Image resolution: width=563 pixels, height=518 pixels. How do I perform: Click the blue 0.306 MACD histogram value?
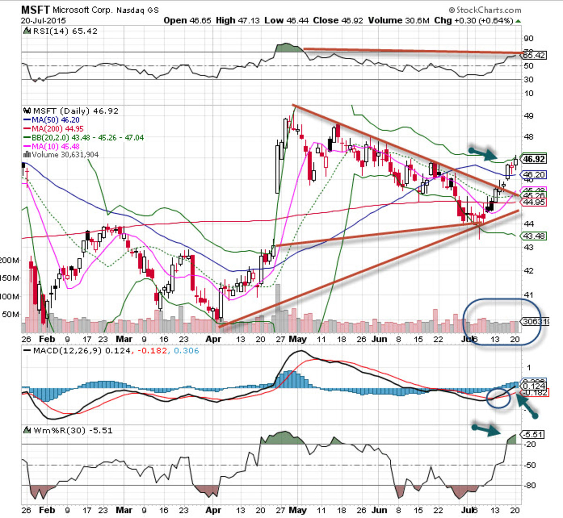click(186, 351)
